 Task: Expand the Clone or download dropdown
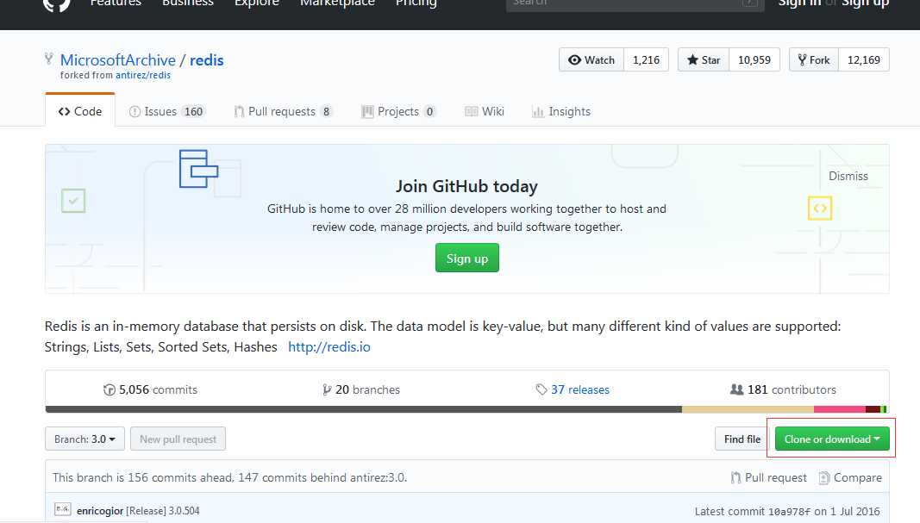pyautogui.click(x=832, y=439)
